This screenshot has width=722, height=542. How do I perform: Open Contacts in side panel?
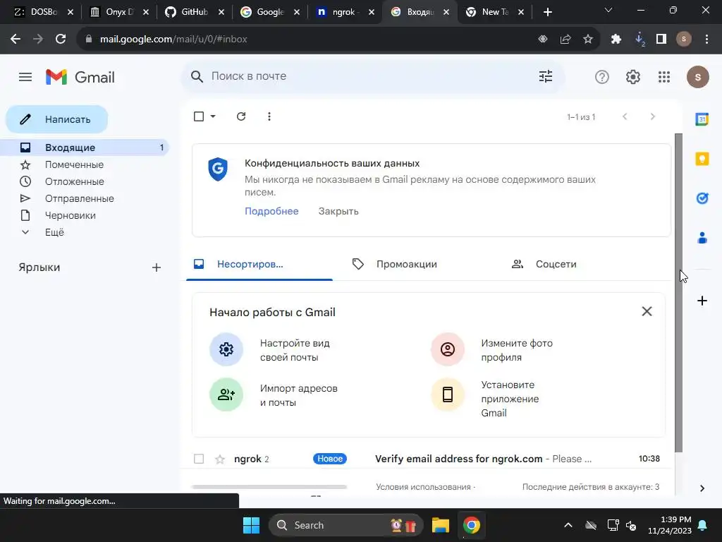click(x=702, y=238)
